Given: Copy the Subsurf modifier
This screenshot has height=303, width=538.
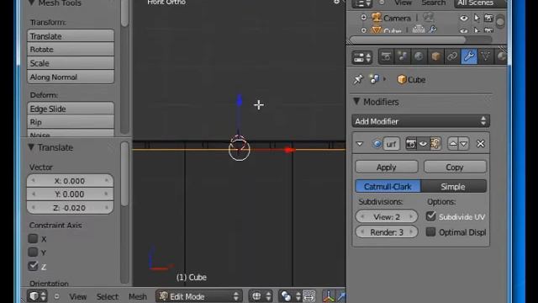Looking at the screenshot, I should [455, 167].
